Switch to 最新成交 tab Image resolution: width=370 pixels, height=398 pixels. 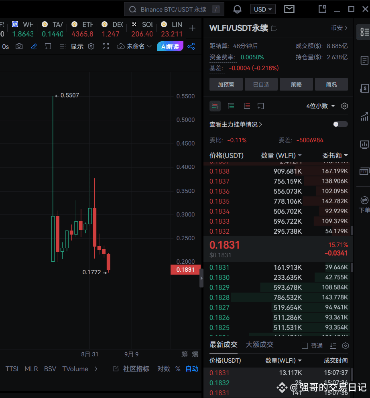point(224,344)
